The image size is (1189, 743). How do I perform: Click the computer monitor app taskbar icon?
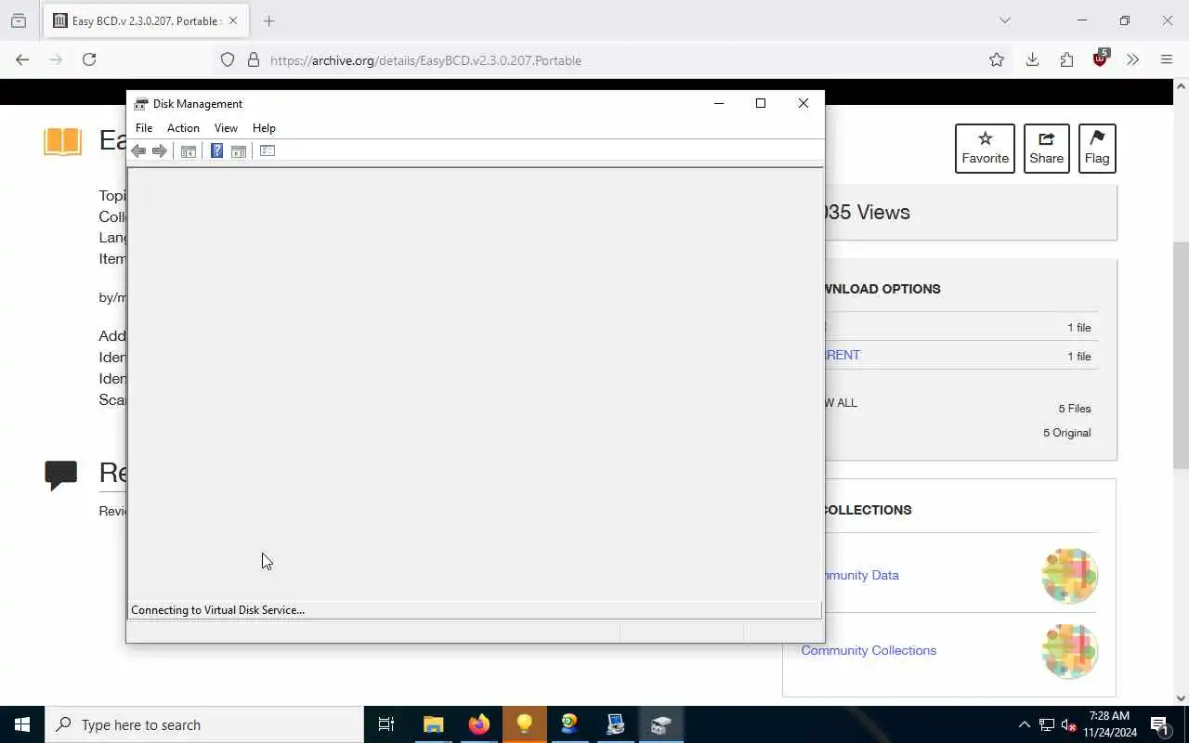coord(615,724)
